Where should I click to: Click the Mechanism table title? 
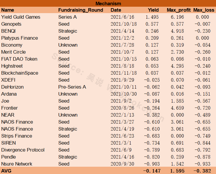[108, 3]
